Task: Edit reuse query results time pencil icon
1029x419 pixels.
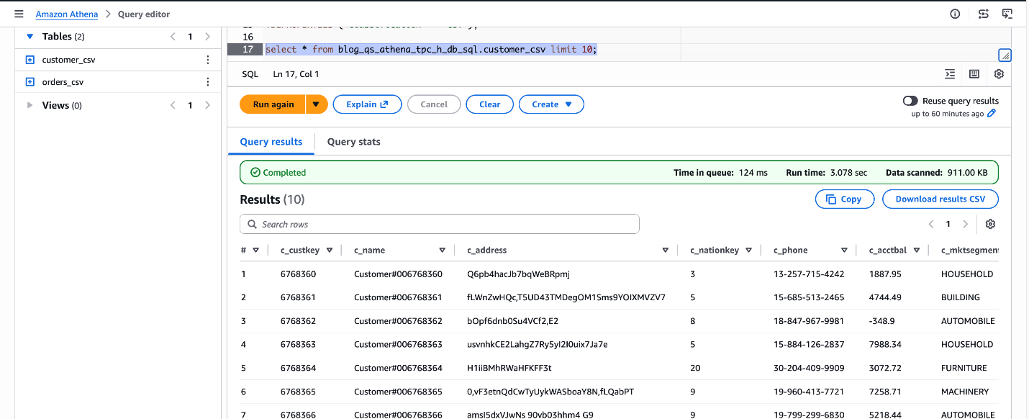Action: coord(992,114)
